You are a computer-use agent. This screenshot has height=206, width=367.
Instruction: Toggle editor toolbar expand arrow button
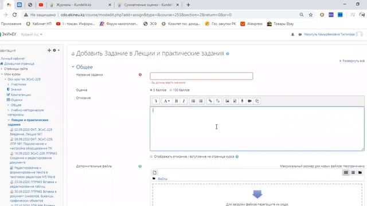point(156,101)
